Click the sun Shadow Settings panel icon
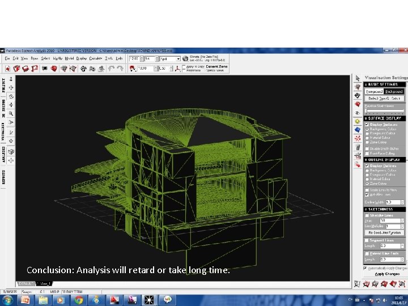 (x=358, y=121)
